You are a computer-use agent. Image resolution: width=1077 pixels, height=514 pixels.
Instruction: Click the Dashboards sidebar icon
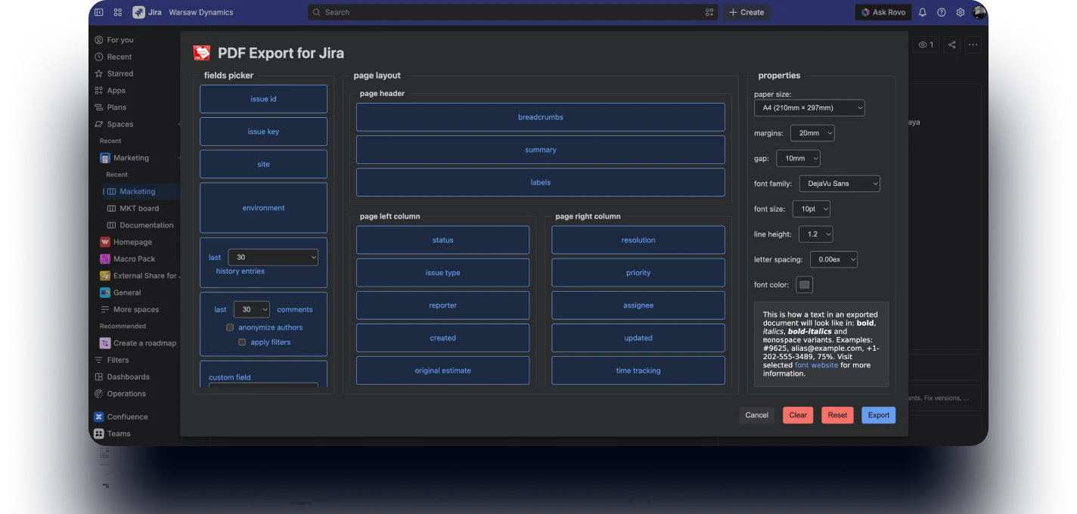(99, 376)
